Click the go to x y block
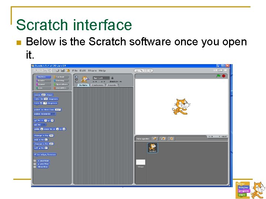 [x=44, y=121]
